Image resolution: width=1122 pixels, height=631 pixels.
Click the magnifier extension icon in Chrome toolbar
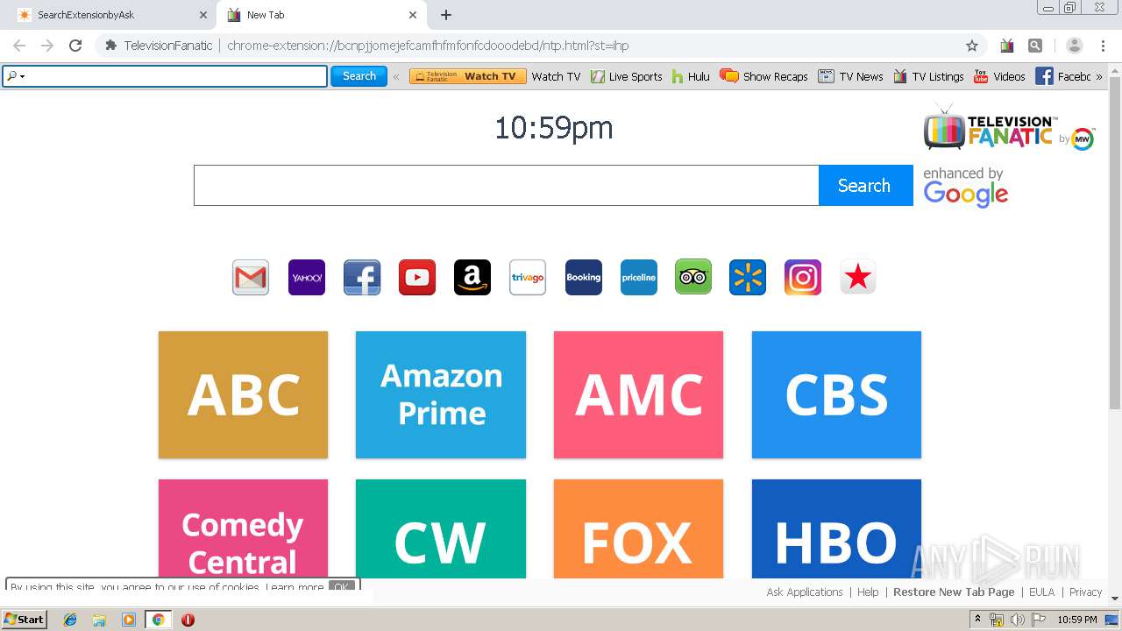pyautogui.click(x=1035, y=46)
